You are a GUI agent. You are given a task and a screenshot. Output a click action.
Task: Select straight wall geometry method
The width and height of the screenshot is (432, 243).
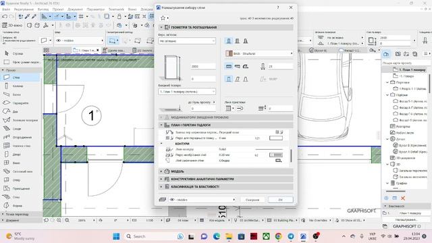tap(229, 66)
